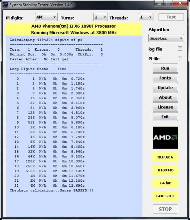Click loop 7 row showing 128 digits
The width and height of the screenshot is (190, 220).
click(50, 113)
